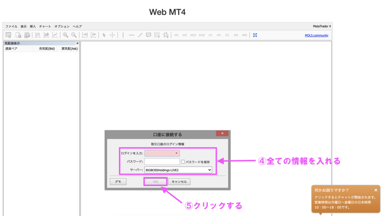Select the Fibonacci Retracement tool
Screen dimensions: 382x216
(157, 35)
